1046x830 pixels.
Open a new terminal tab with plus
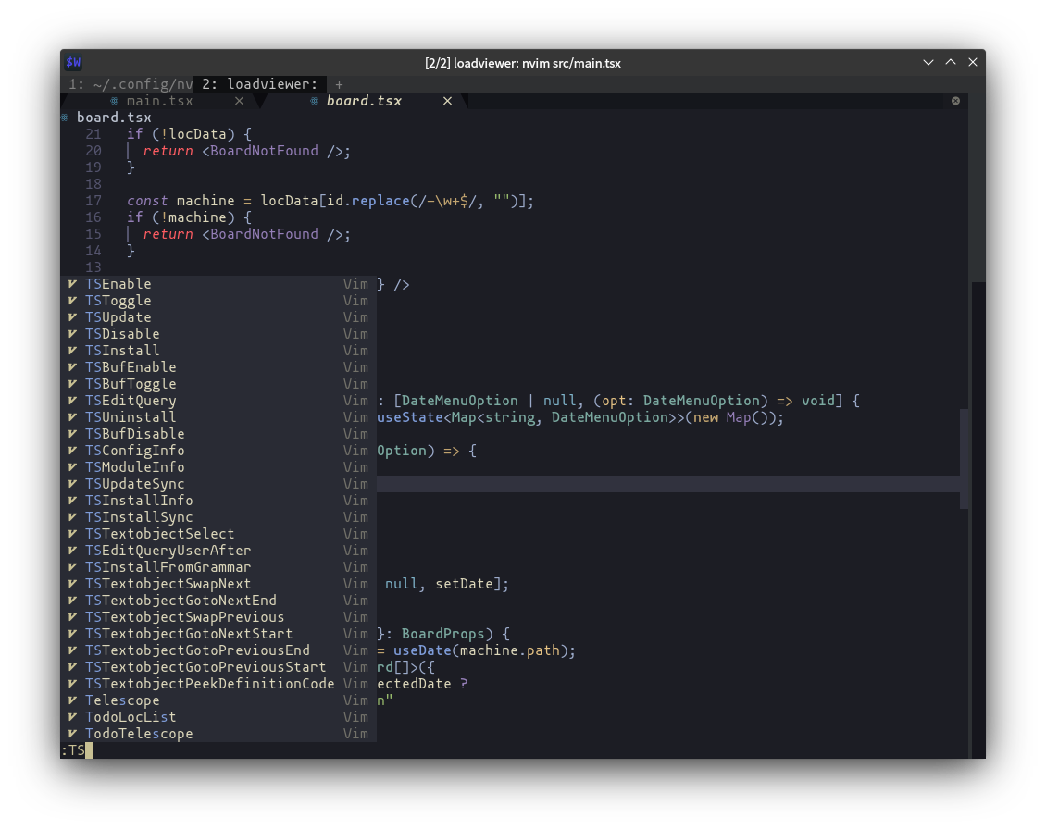(339, 85)
